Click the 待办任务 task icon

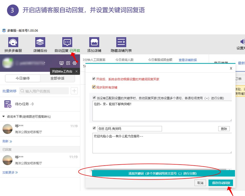(8, 104)
